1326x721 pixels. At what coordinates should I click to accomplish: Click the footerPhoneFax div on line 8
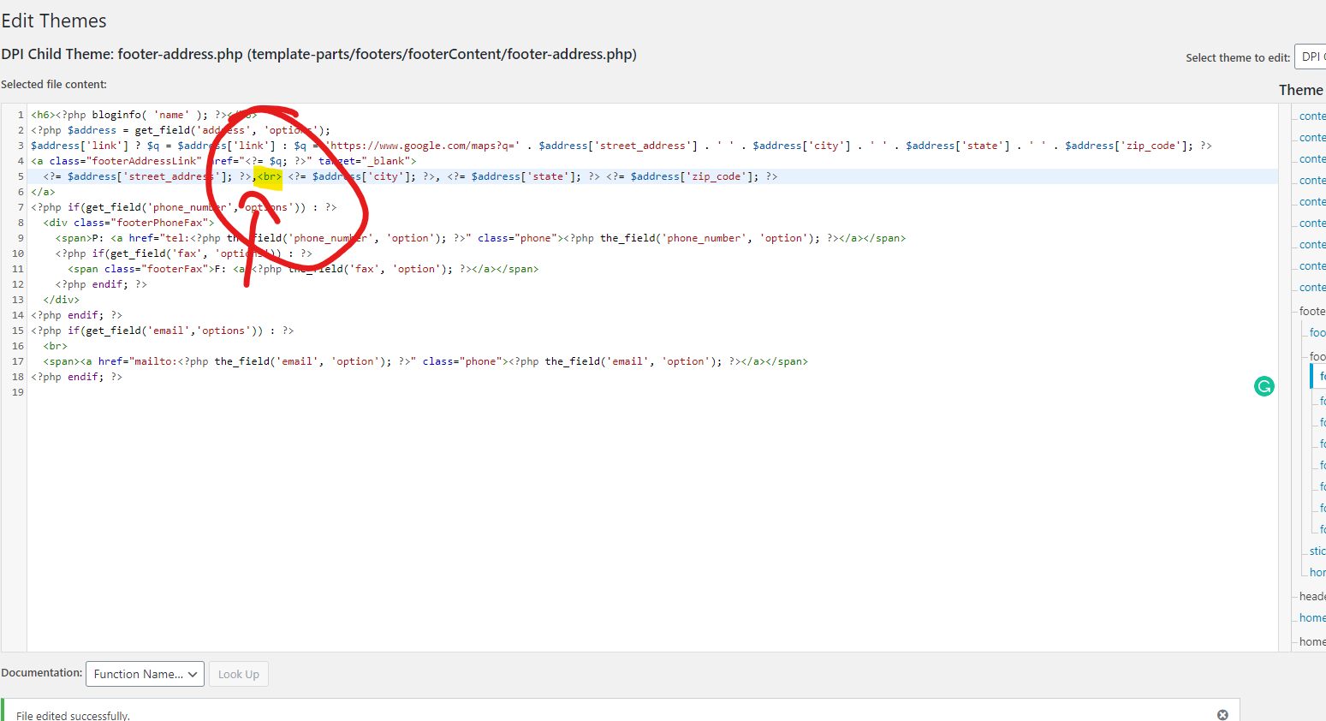pos(128,223)
